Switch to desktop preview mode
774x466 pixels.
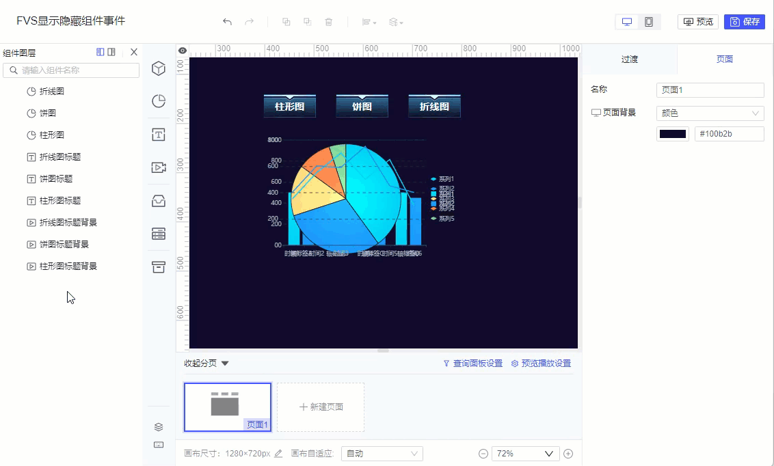(x=627, y=21)
